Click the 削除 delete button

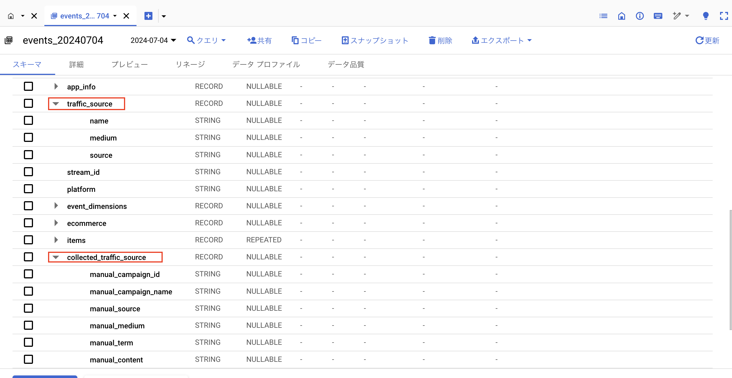pos(440,40)
